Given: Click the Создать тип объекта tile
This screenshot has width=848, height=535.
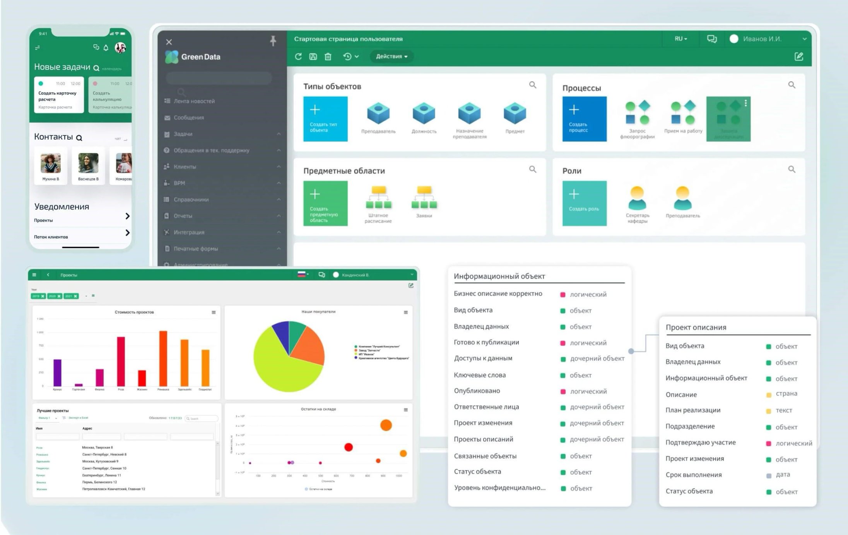Looking at the screenshot, I should click(x=325, y=119).
